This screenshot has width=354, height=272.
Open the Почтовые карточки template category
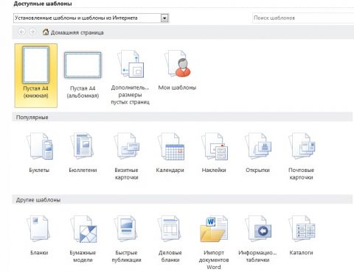(x=301, y=156)
